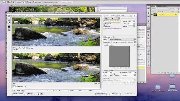Screen dimensions: 180x101
Task: Switch to the Original tab
Action: 15,16
